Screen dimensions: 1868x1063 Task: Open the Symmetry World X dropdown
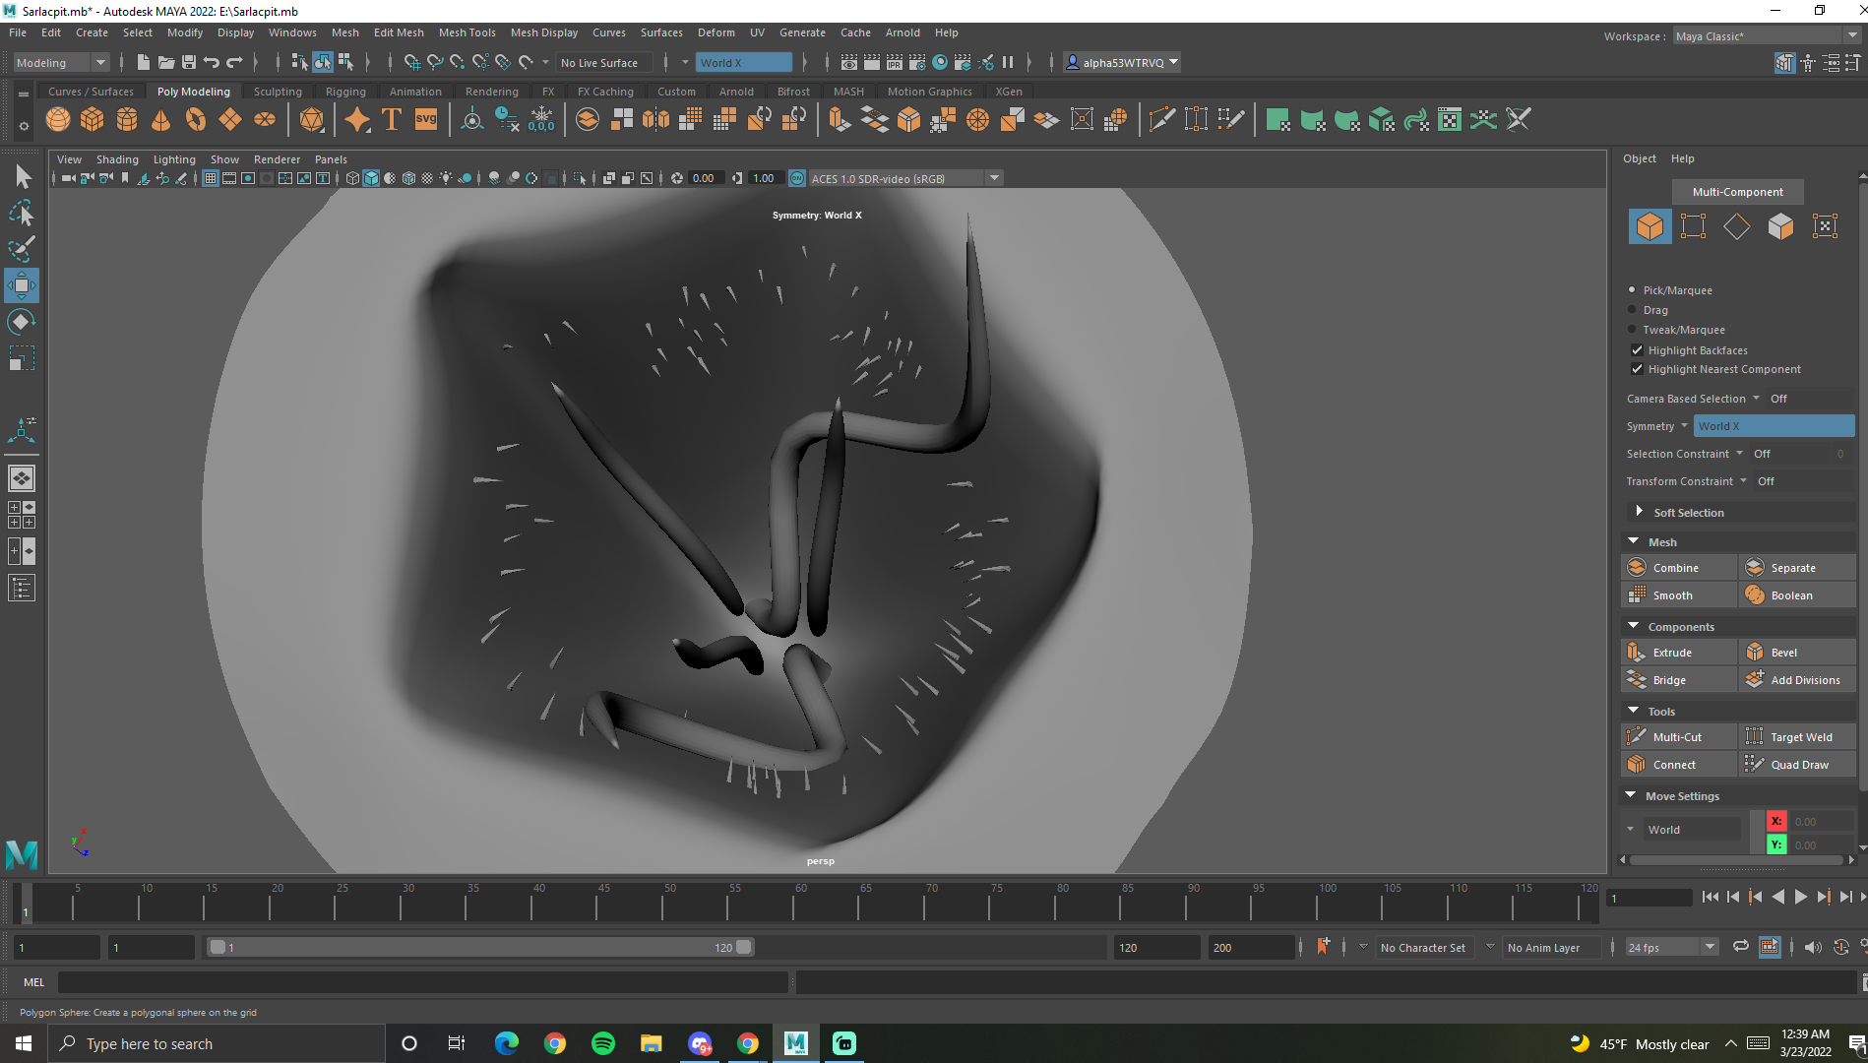tap(1774, 426)
